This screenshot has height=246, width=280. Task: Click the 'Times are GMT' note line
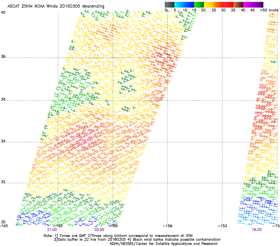tap(118, 236)
